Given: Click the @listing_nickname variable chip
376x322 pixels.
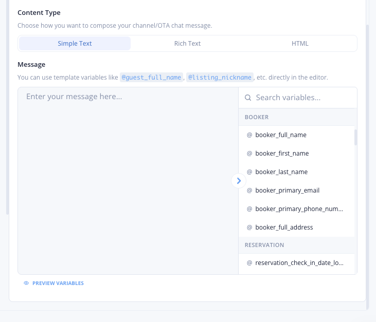Looking at the screenshot, I should tap(220, 78).
